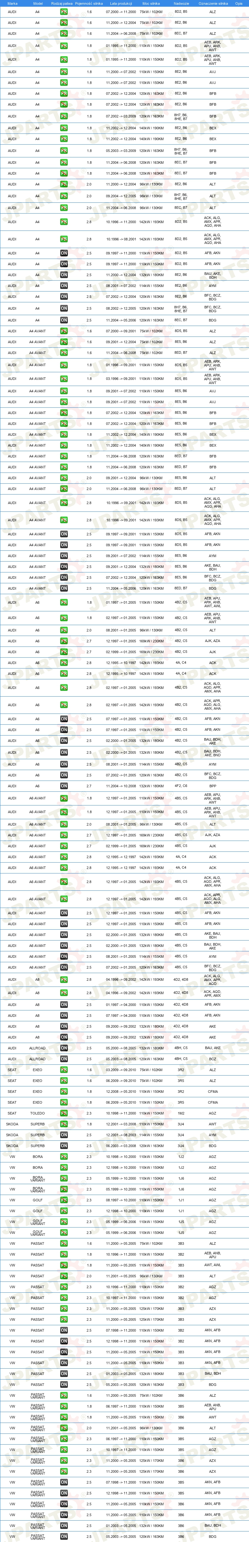Screen dimensions: 249x1542
Task: Click the '06.2003 -> 03.2008' production years cell
Action: click(x=121, y=1146)
